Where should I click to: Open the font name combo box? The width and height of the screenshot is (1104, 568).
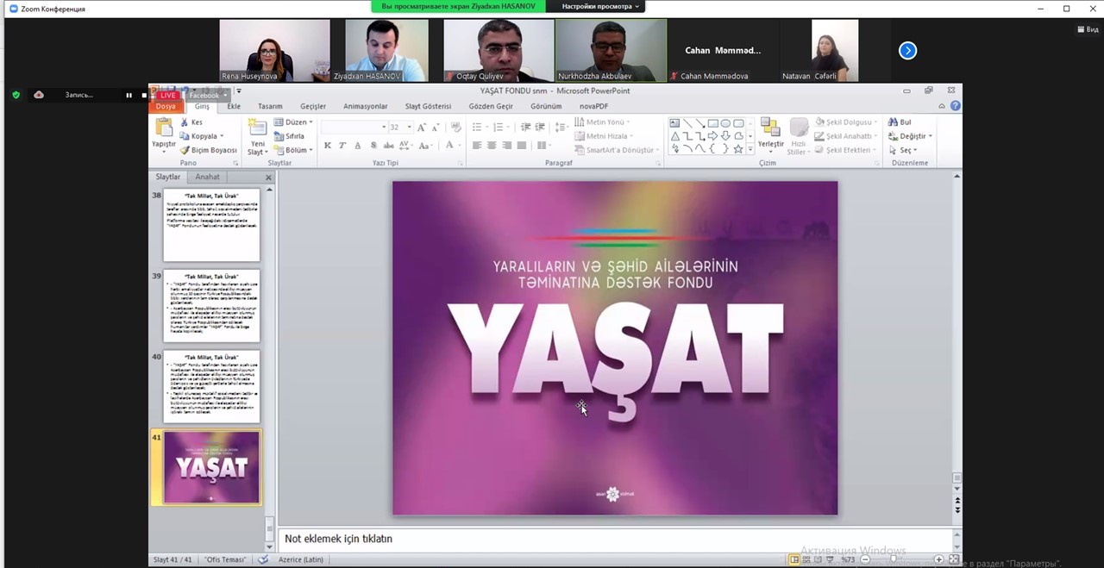[354, 127]
